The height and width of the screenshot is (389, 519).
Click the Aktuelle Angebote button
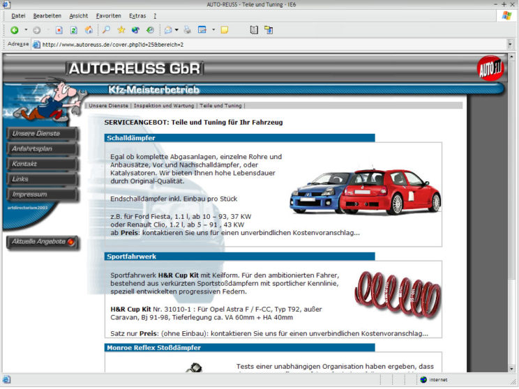pyautogui.click(x=42, y=243)
